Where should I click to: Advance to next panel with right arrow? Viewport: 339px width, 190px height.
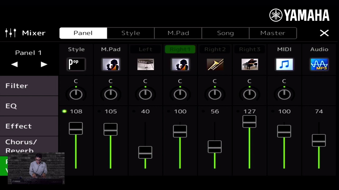[x=44, y=64]
